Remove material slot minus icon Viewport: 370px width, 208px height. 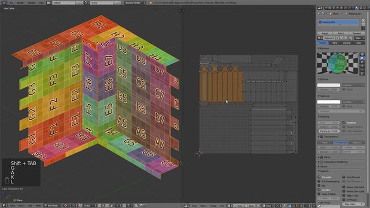tap(363, 24)
